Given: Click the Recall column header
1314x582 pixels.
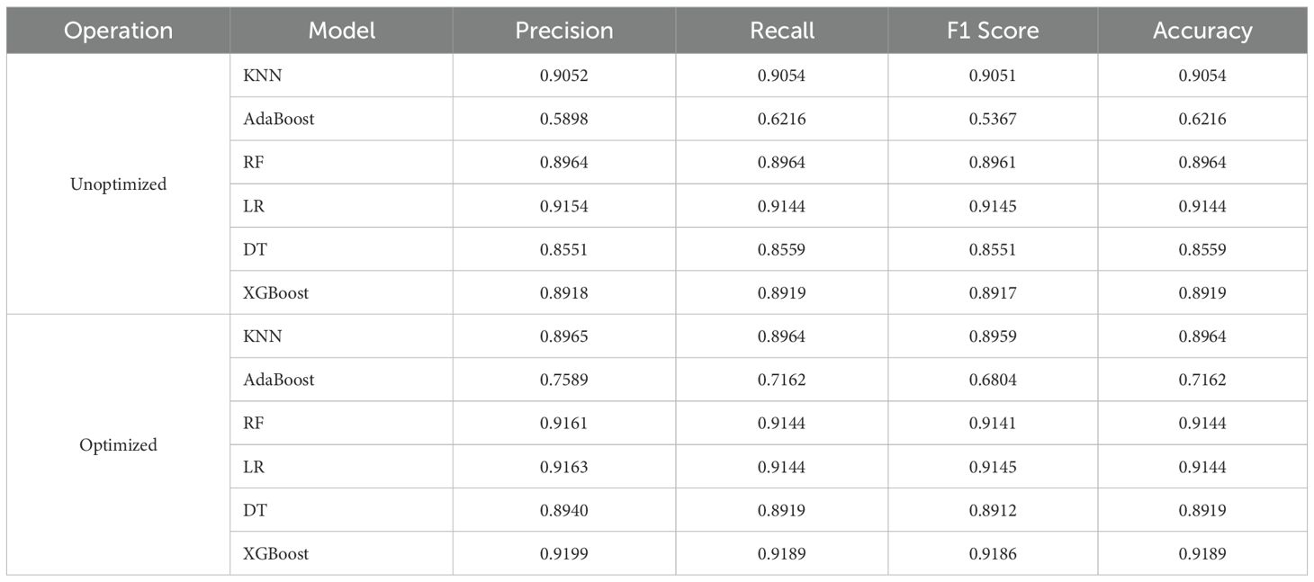Looking at the screenshot, I should click(781, 31).
